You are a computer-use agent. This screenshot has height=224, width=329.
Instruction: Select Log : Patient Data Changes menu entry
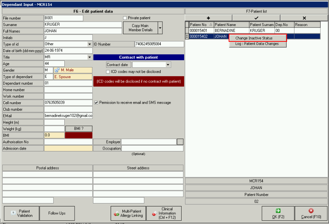[257, 44]
